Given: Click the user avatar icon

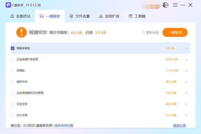Looking at the screenshot, I should (165, 5).
